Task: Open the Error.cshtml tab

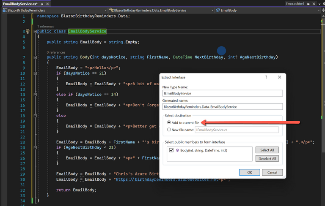Action: (295, 3)
